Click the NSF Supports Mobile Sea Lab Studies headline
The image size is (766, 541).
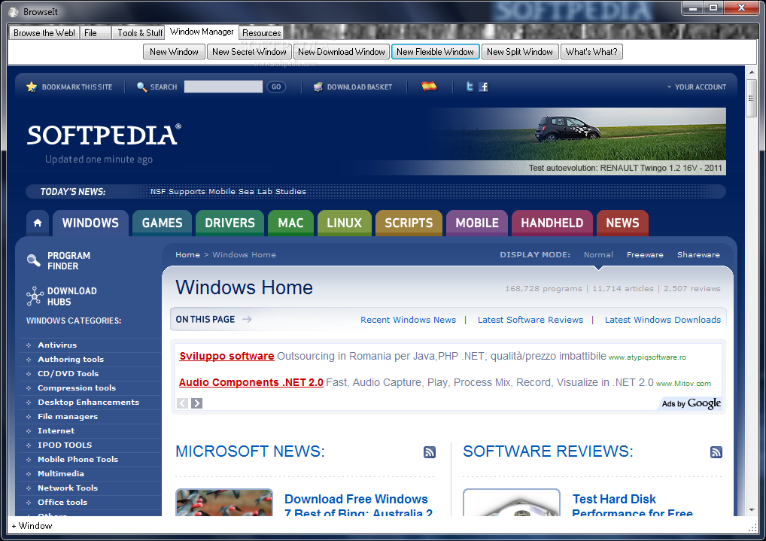(x=228, y=192)
